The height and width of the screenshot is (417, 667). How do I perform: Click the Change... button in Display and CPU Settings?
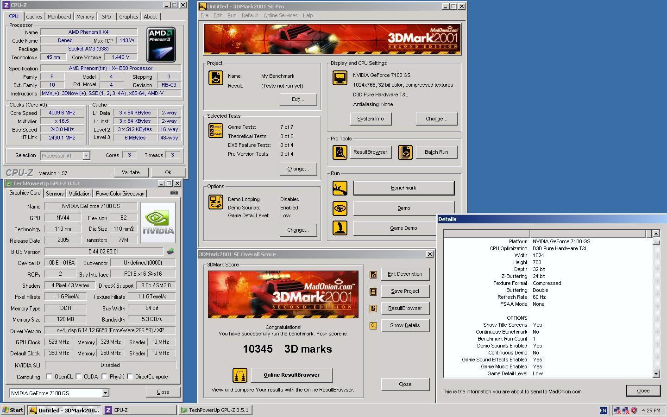pos(436,119)
